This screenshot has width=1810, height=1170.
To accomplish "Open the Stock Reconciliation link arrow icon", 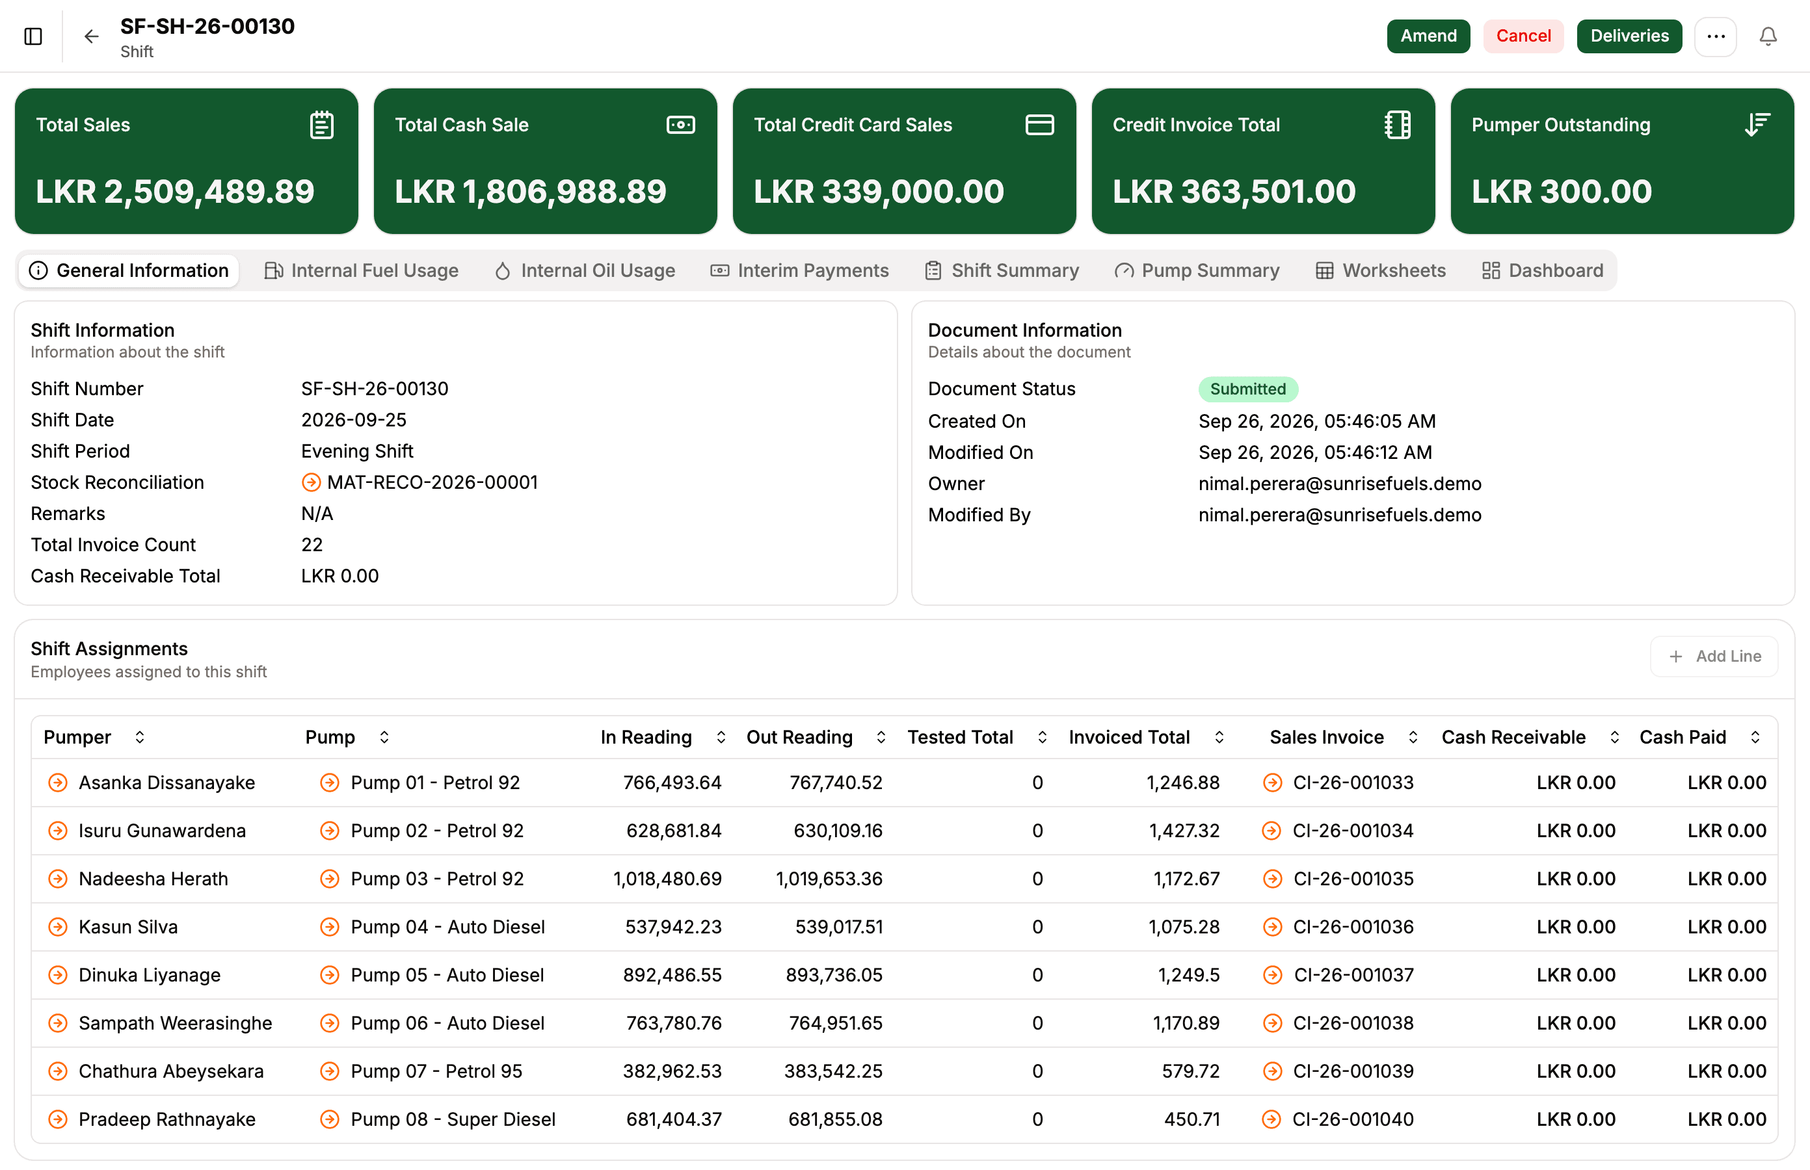I will [311, 482].
